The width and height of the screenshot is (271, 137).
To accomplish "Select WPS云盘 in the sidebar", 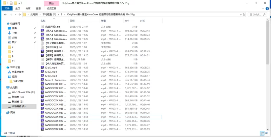I will pyautogui.click(x=15, y=67).
